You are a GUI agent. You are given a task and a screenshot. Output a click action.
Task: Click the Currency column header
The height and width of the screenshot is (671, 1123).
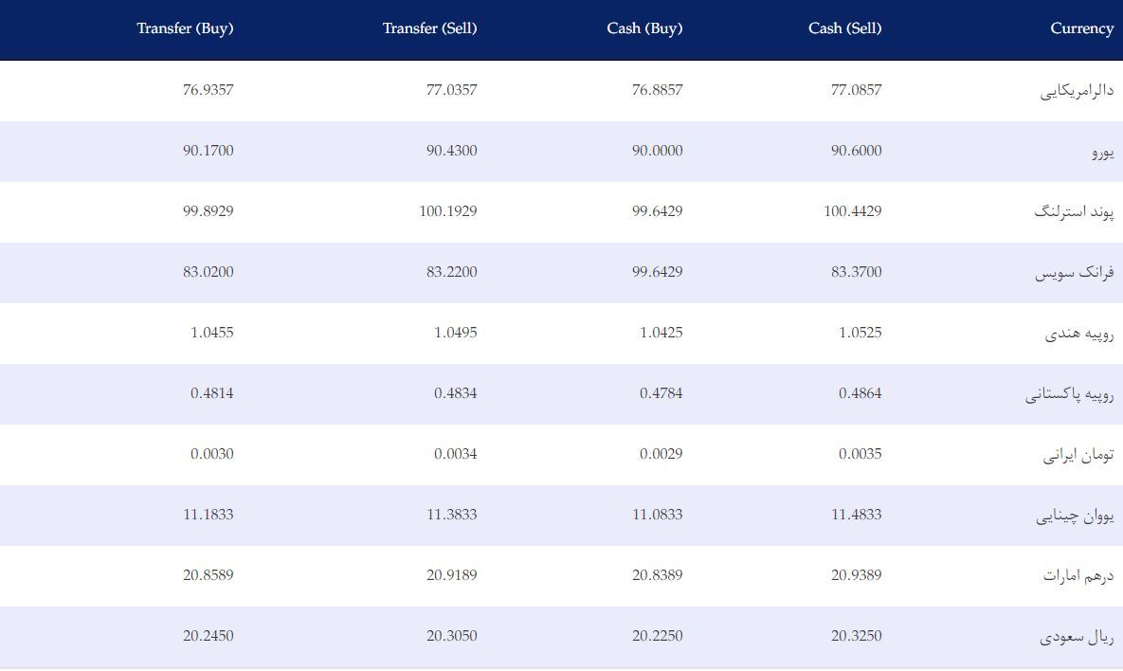tap(1081, 28)
